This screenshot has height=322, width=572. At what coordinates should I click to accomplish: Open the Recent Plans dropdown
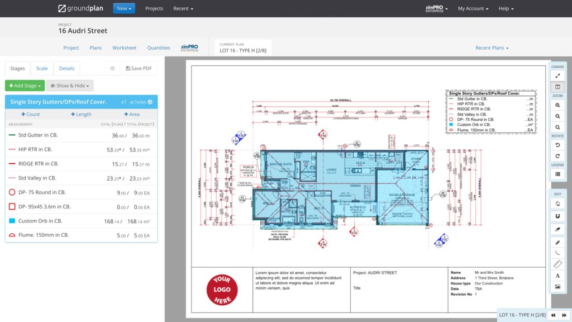tap(491, 48)
